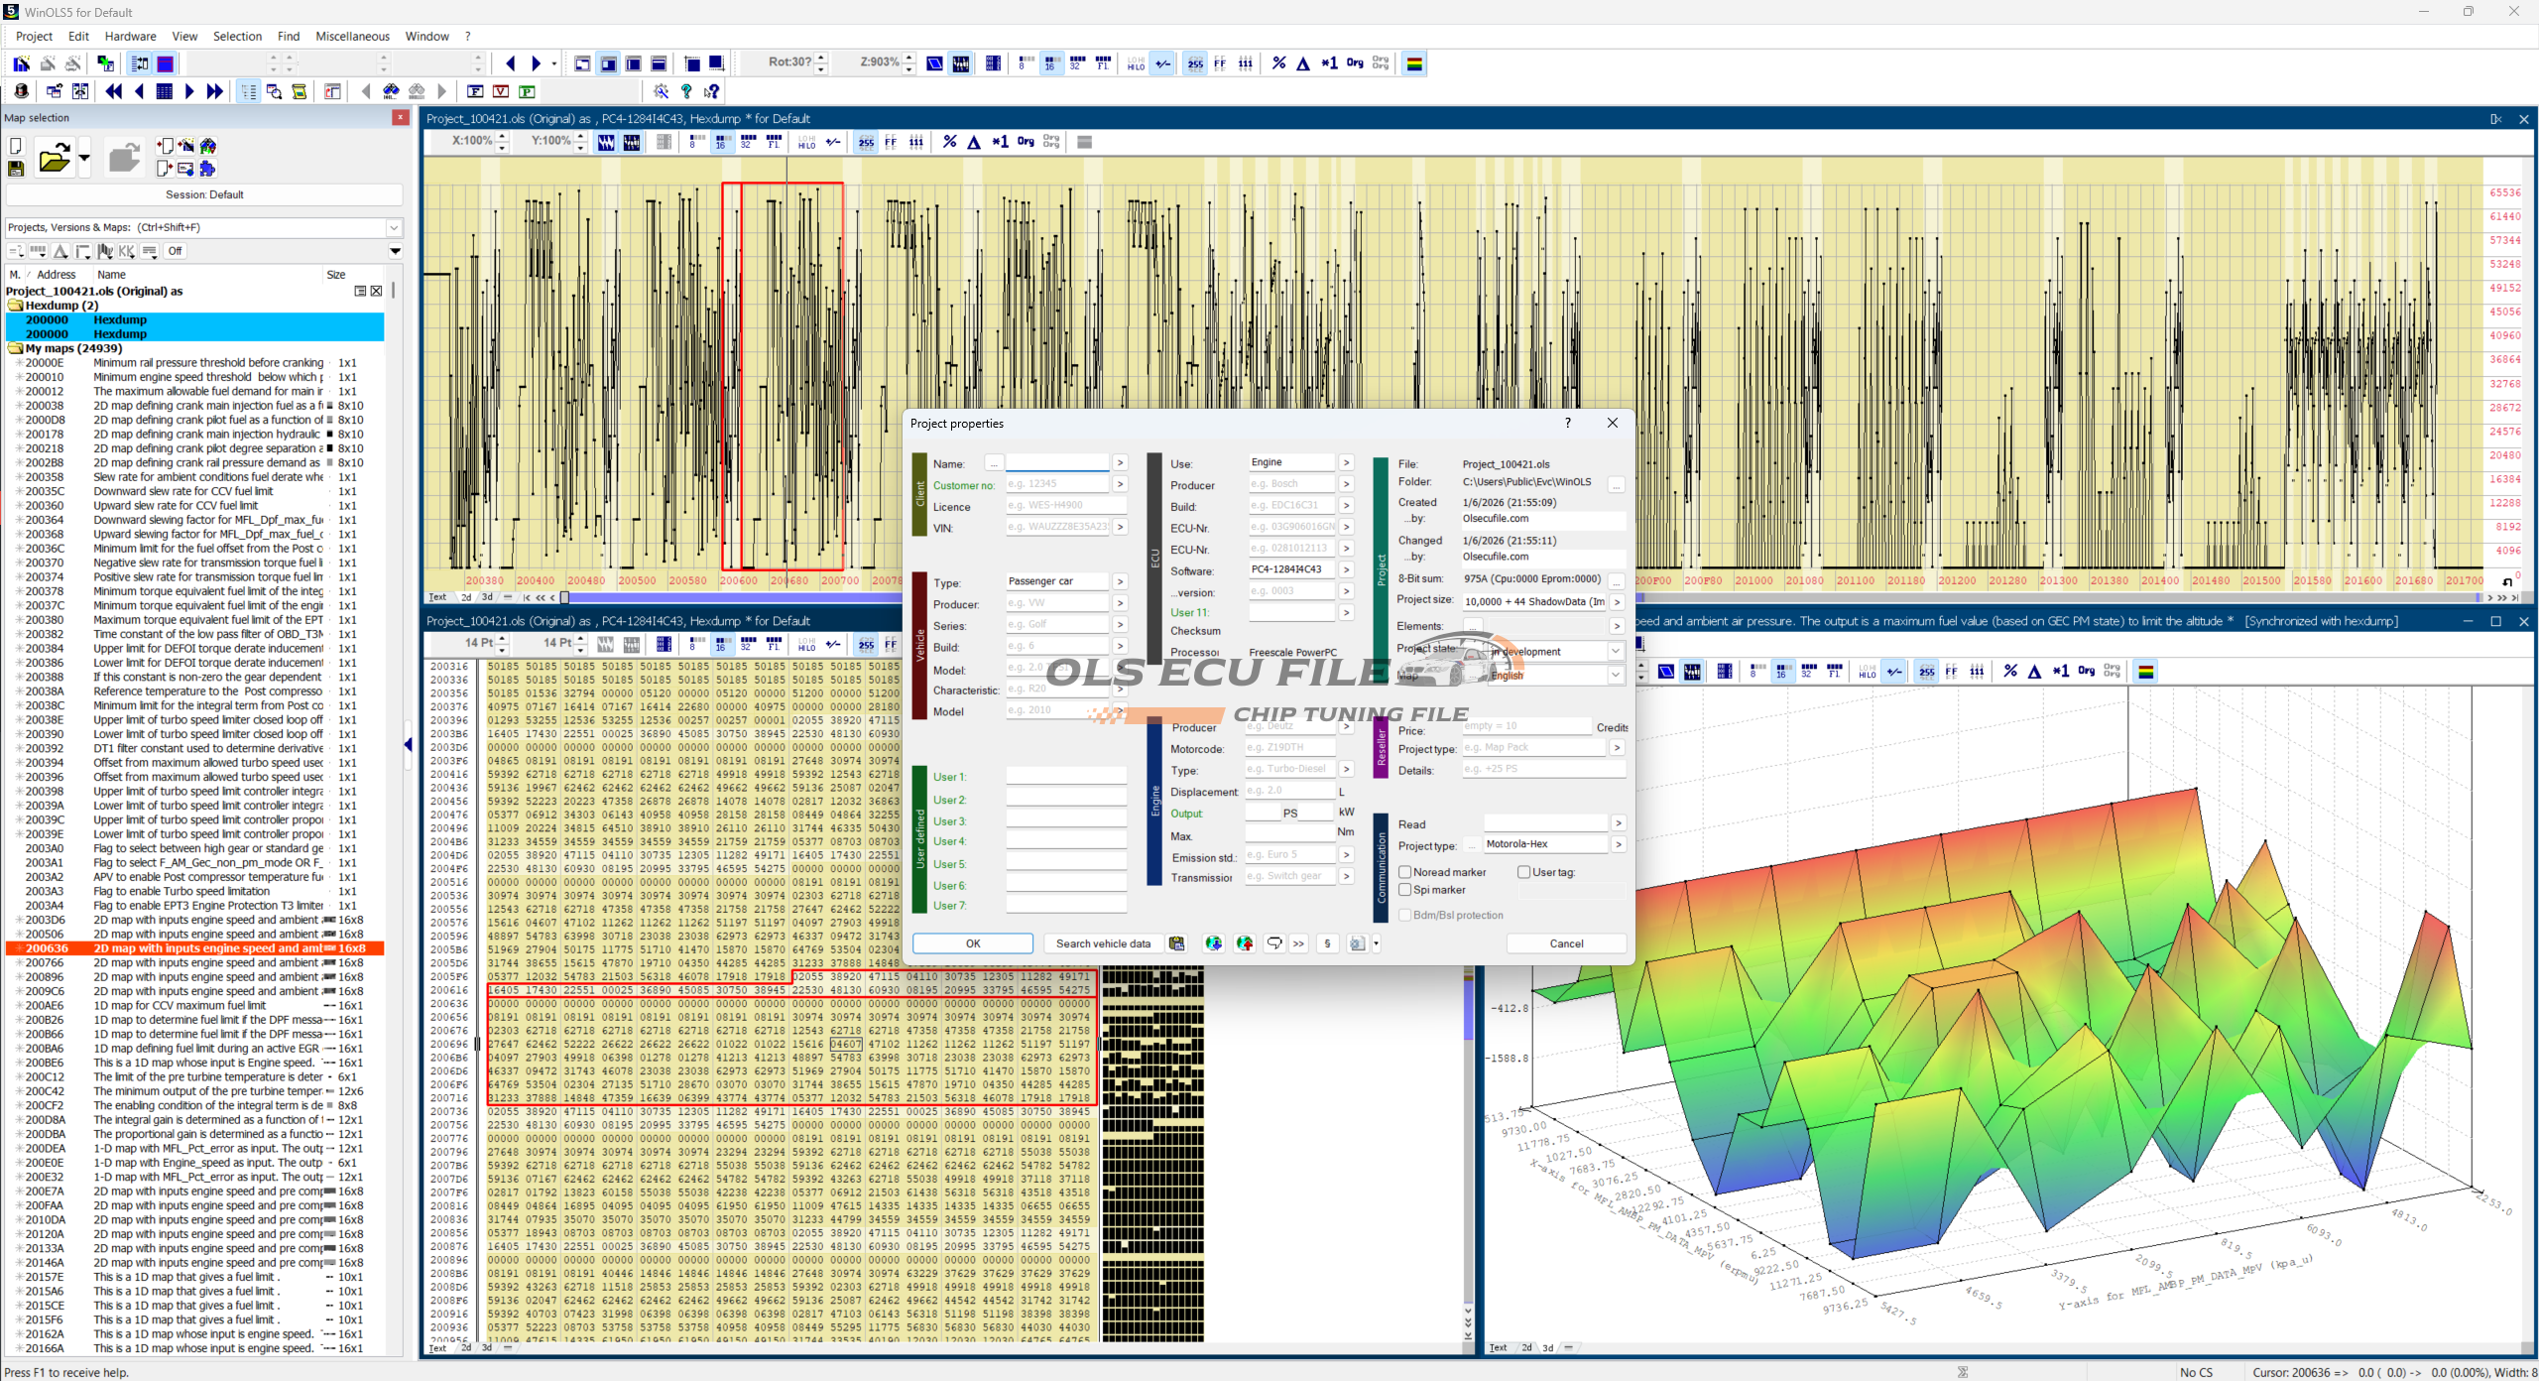The height and width of the screenshot is (1381, 2539).
Task: Click the speech bubble comment icon
Action: tap(1274, 943)
